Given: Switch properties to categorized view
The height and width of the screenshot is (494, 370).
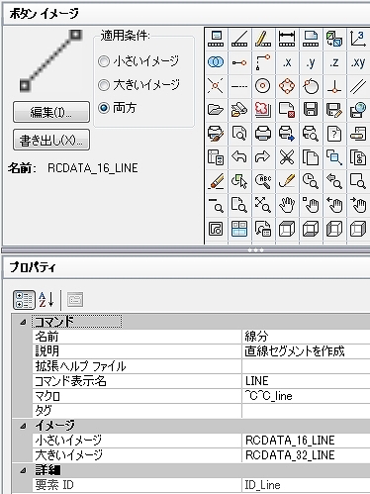Looking at the screenshot, I should coord(24,300).
